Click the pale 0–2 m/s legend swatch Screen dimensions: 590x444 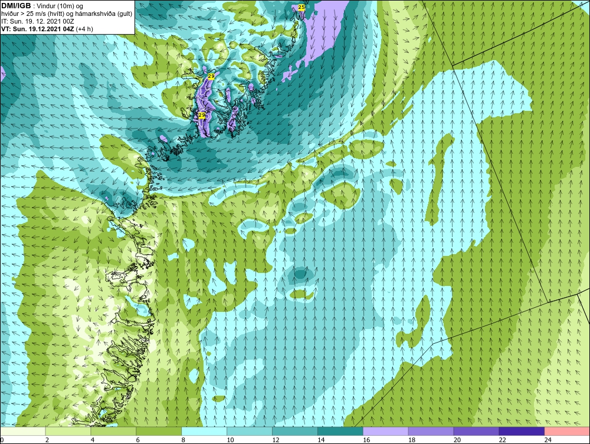click(23, 431)
